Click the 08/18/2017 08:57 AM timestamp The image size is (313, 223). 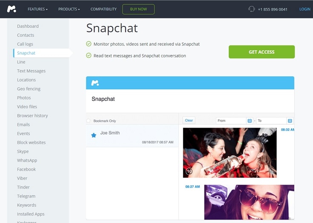(157, 142)
